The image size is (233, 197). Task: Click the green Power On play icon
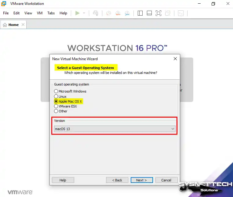pyautogui.click(x=77, y=13)
